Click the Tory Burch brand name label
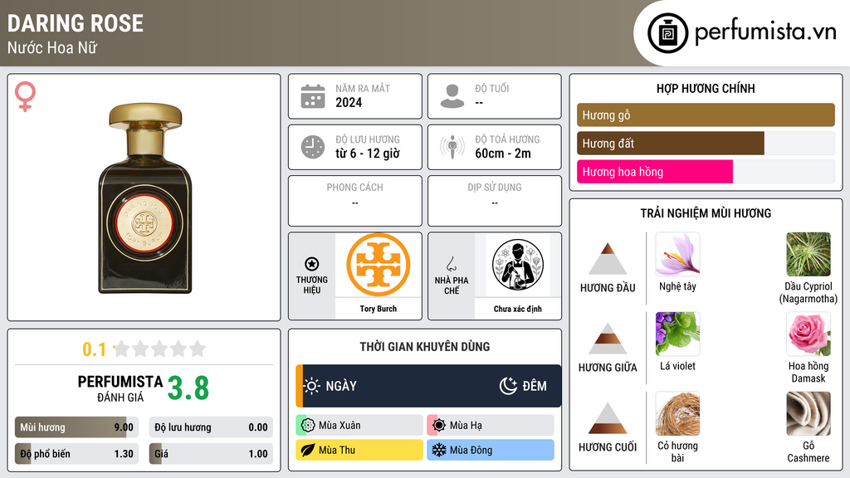This screenshot has height=478, width=850. (x=379, y=309)
